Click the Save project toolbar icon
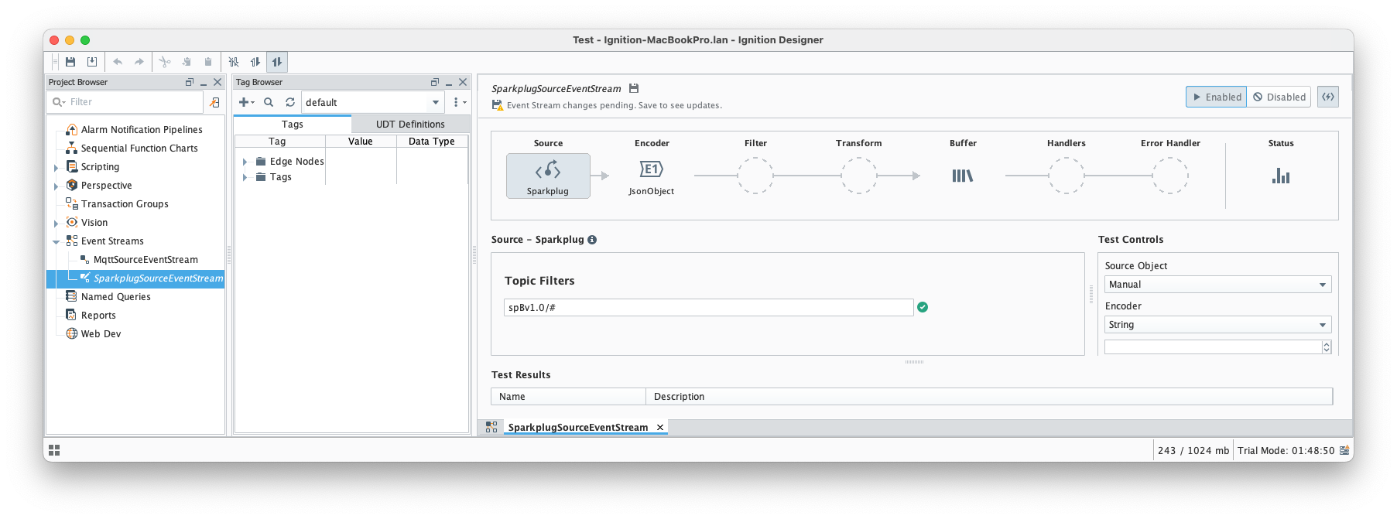Viewport: 1397px width, 519px height. pos(70,62)
